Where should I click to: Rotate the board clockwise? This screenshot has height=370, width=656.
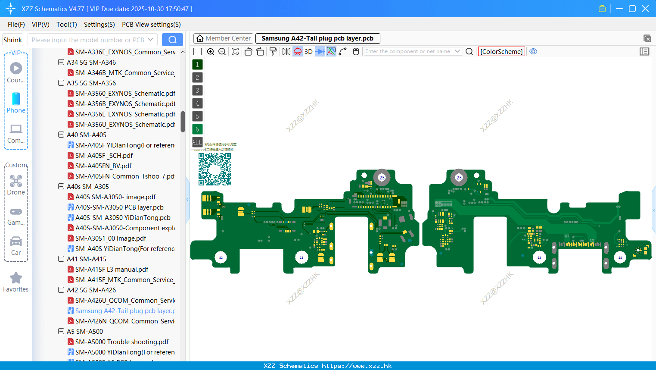tap(260, 51)
